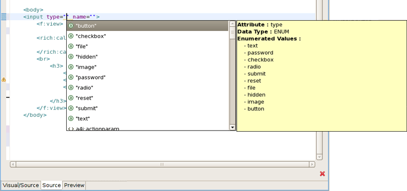Click the proposal list scroll down arrow
Image resolution: width=407 pixels, height=191 pixels.
coord(232,127)
